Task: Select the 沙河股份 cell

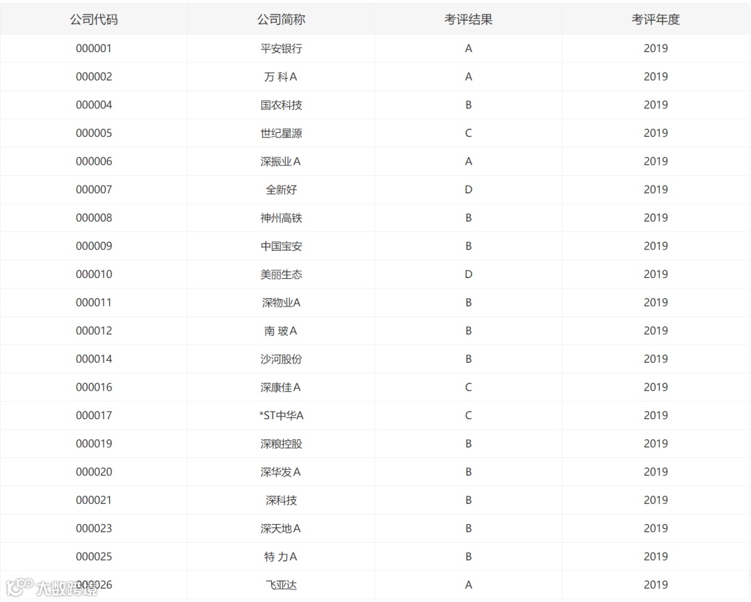Action: coord(281,359)
